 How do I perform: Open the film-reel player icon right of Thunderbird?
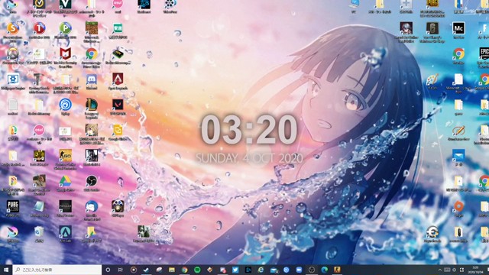118,206
